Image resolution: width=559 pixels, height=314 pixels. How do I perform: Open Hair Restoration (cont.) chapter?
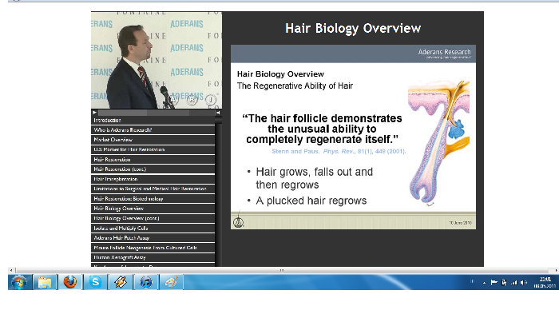click(153, 169)
